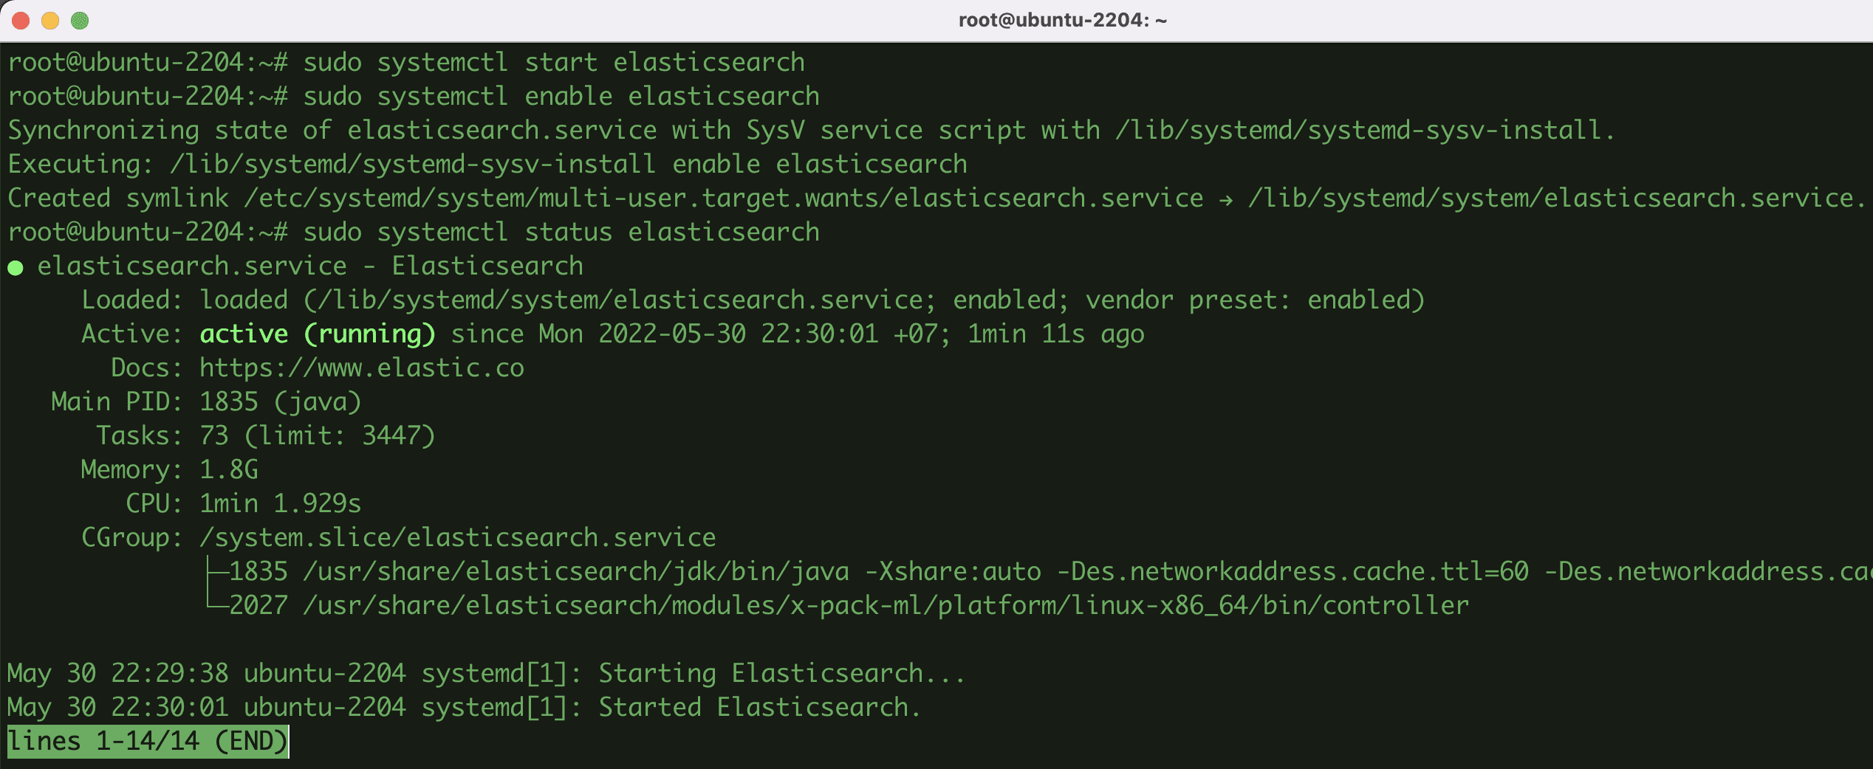Screen dimensions: 1873x769
Task: Select the Main PID 1835 (java) line
Action: (205, 401)
